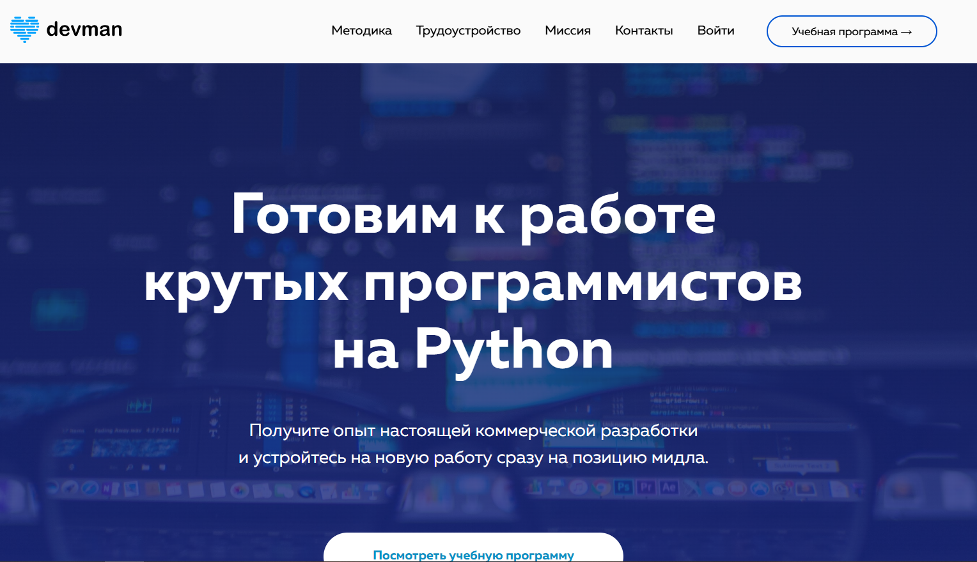
Task: Click the devman wordmark text
Action: point(84,29)
